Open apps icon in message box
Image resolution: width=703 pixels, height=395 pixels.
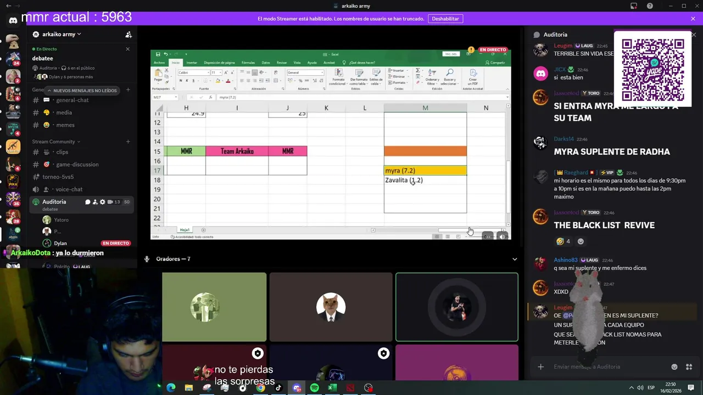689,367
